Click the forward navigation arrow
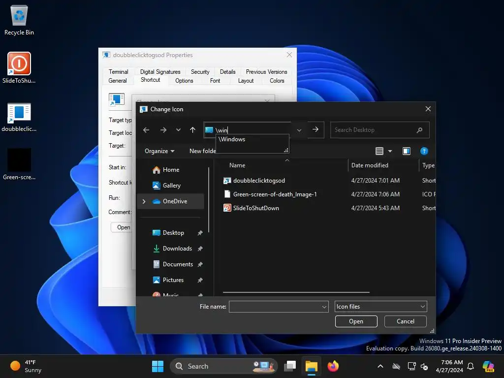This screenshot has width=504, height=378. [x=163, y=130]
